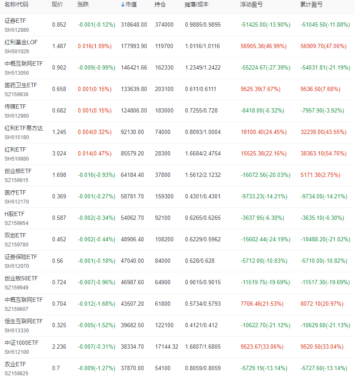Screen dimensions: 355x377
Task: Open 医疗ETF SZ512170 details
Action: (x=15, y=192)
